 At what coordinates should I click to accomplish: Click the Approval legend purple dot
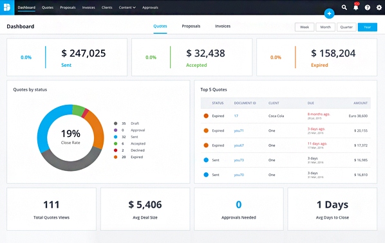click(116, 130)
